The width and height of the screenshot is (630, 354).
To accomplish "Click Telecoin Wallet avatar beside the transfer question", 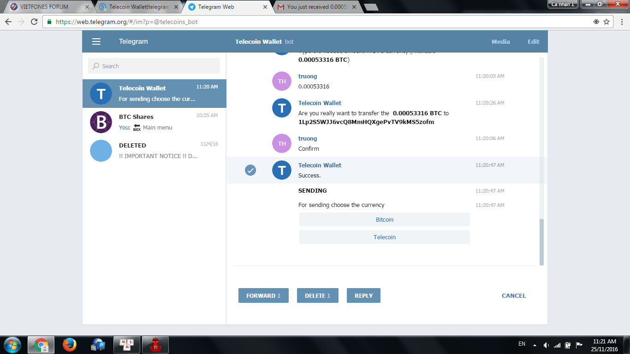I will 282,108.
